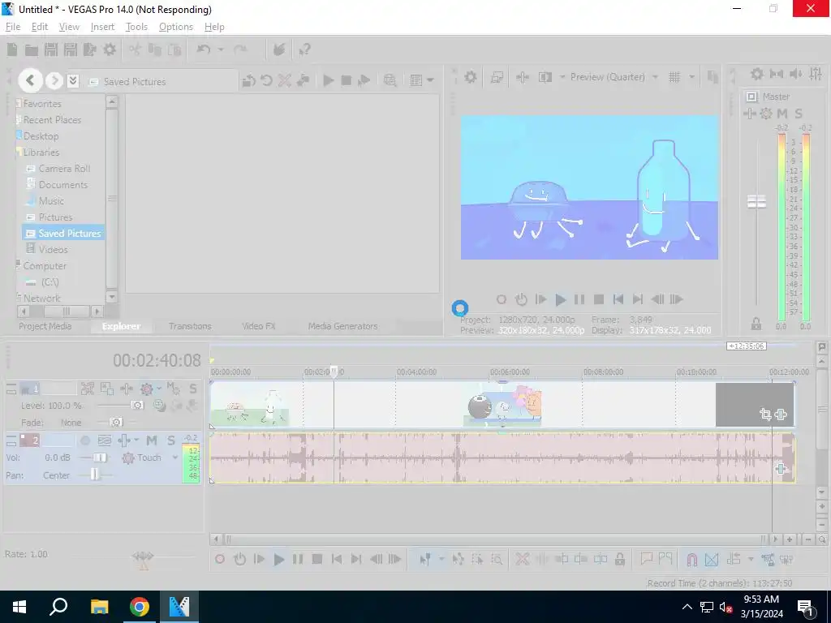Viewport: 831px width, 623px height.
Task: Open the Options menu
Action: 176,27
